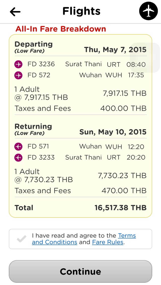Select the Departing date Thu, May 7, 2015
This screenshot has height=285, width=161.
[115, 49]
